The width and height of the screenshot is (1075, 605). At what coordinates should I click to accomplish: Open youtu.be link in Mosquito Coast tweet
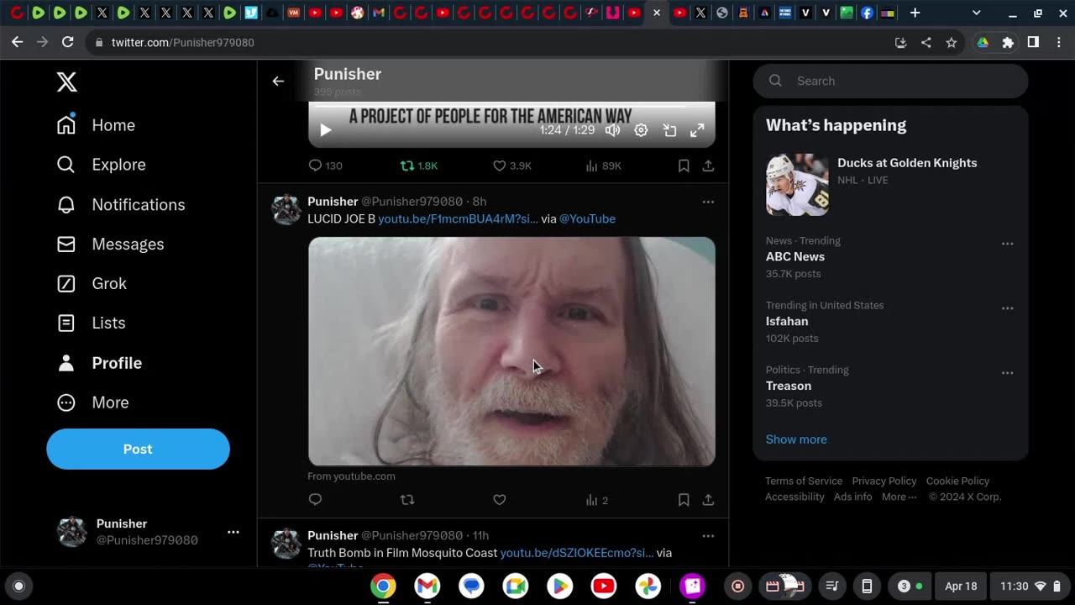click(x=577, y=553)
